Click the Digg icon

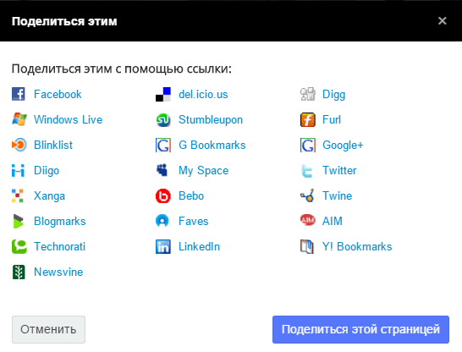[x=308, y=94]
